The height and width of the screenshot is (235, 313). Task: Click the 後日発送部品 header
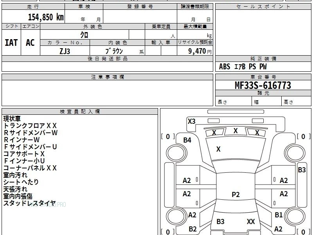coord(107,58)
